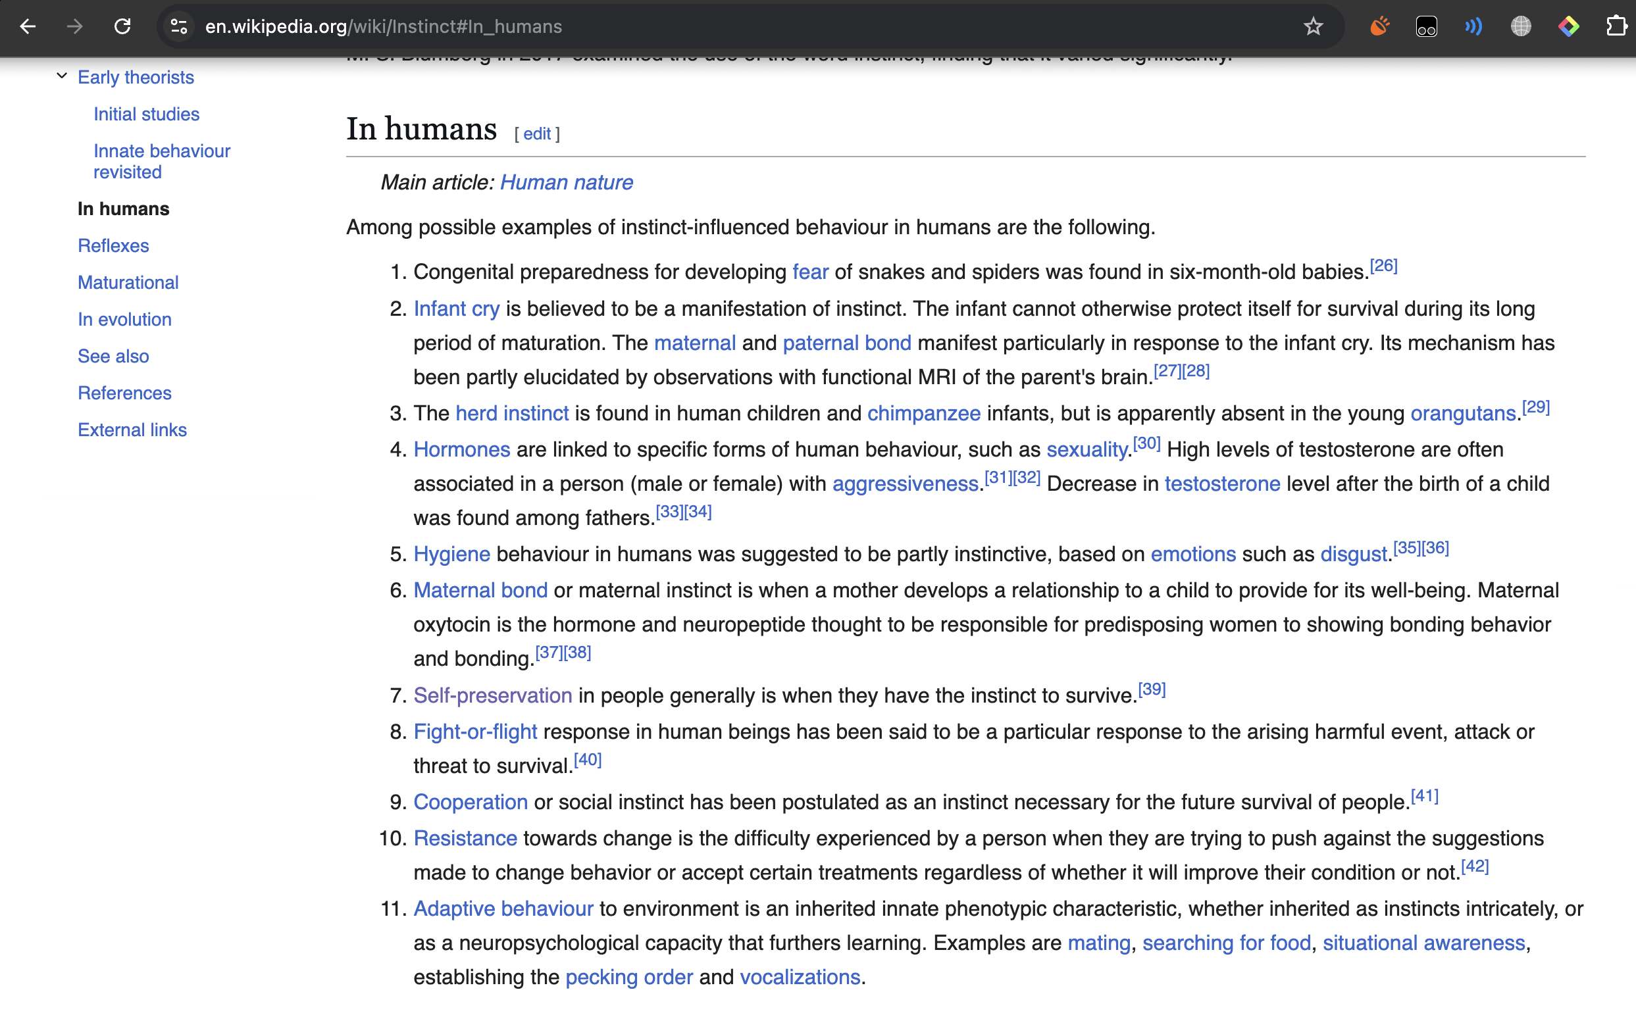Open the chimpanzee link
Screen dimensions: 1636x1021
pos(923,413)
